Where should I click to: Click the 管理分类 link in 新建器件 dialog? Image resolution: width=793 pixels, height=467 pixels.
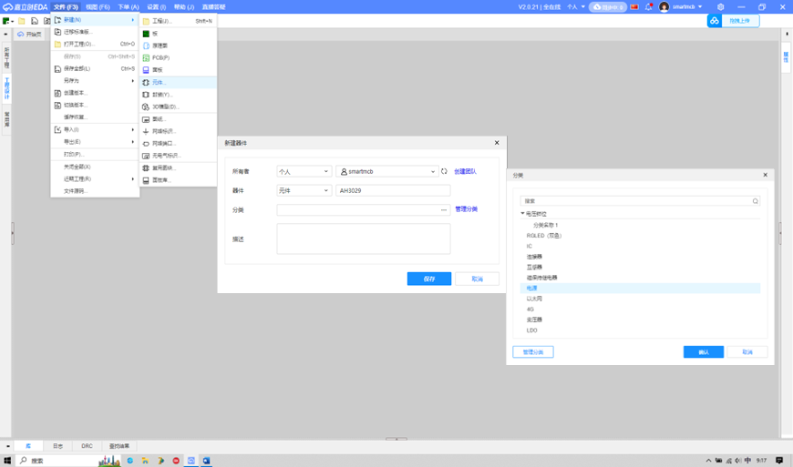467,209
